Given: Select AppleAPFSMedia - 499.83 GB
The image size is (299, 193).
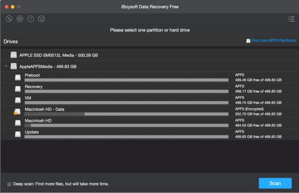Looking at the screenshot, I should point(48,66).
